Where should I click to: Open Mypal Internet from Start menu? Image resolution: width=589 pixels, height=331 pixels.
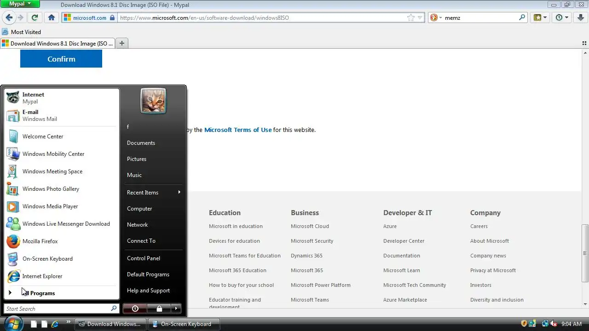click(x=61, y=98)
